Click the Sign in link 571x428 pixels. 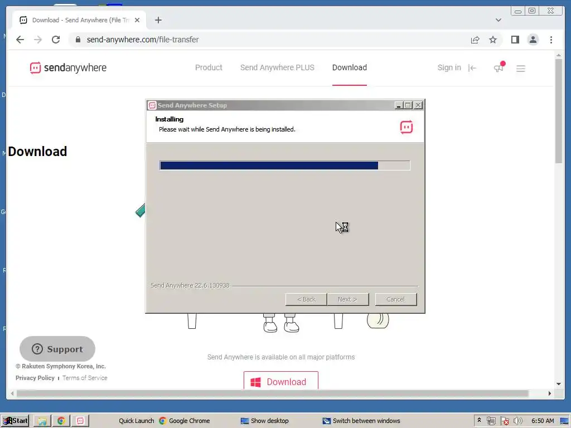[449, 67]
